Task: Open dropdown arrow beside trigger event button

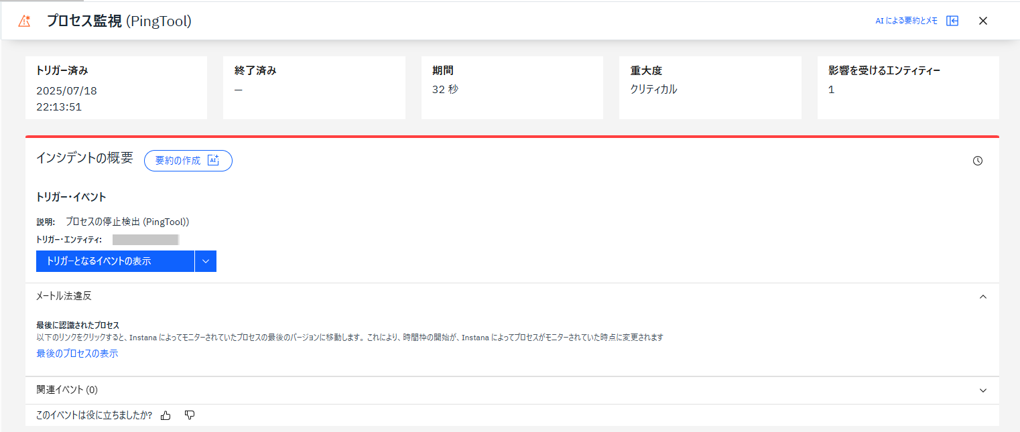Action: coord(206,261)
